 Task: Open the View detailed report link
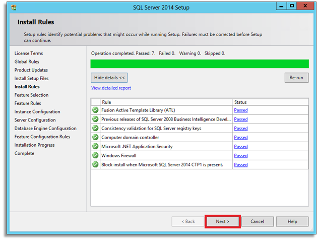(x=111, y=88)
